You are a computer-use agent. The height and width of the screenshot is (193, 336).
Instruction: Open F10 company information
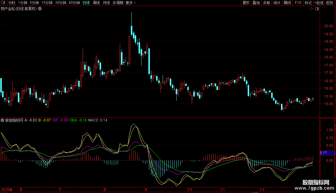298,3
